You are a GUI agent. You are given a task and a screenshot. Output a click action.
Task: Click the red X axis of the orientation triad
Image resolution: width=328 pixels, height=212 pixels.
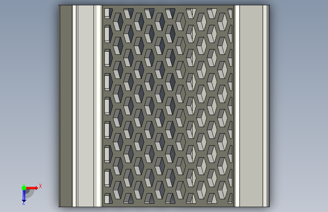coord(32,188)
